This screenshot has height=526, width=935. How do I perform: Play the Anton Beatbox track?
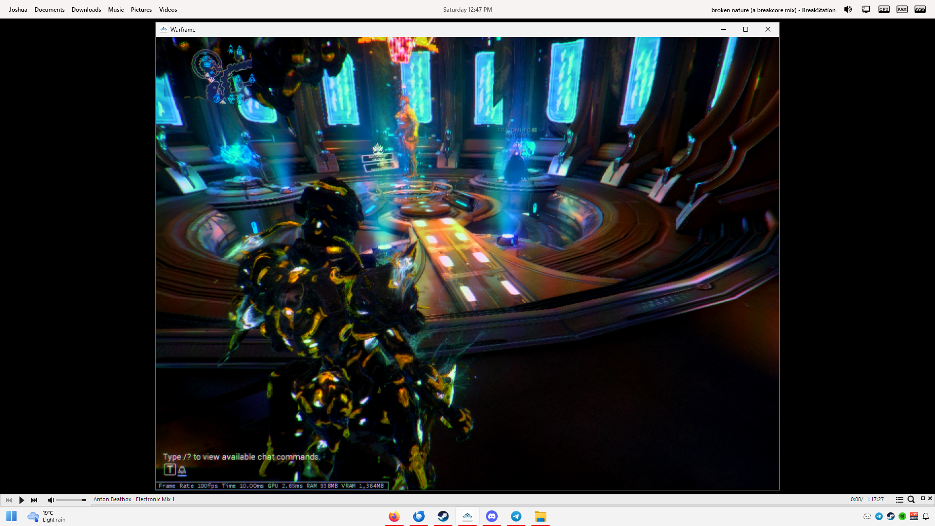pyautogui.click(x=21, y=500)
